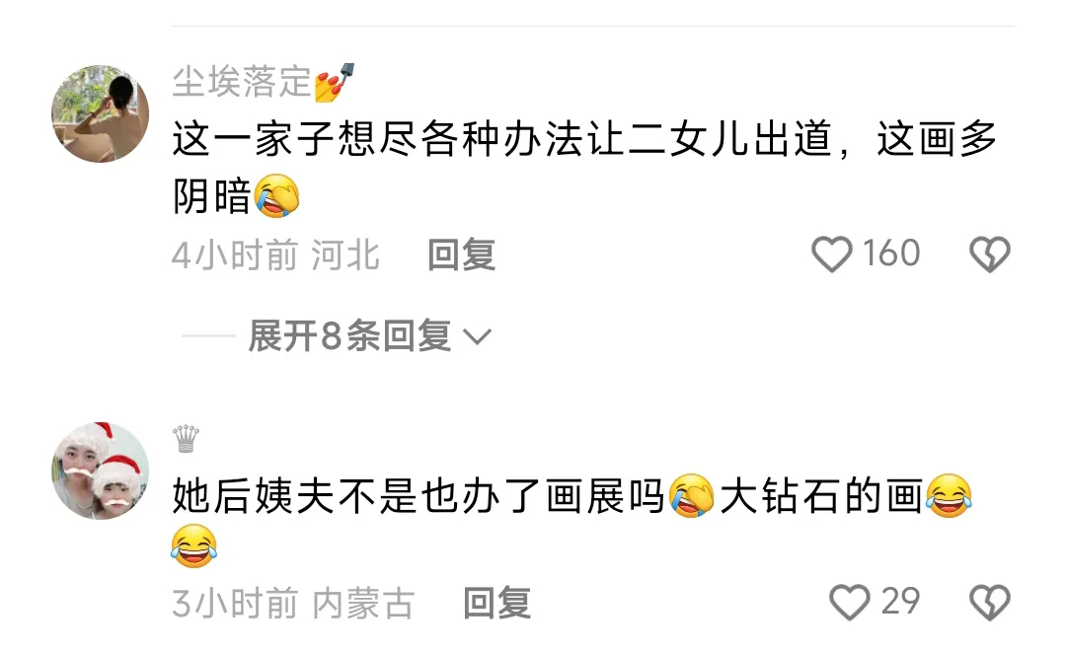Viewport: 1066px width, 653px height.
Task: Dislike the 内蒙古 user's comment
Action: (x=989, y=602)
